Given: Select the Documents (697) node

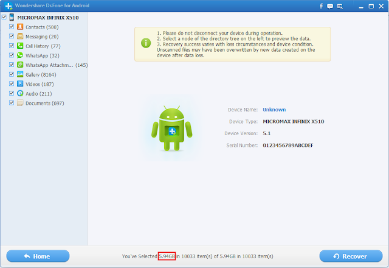Looking at the screenshot, I should coord(45,103).
